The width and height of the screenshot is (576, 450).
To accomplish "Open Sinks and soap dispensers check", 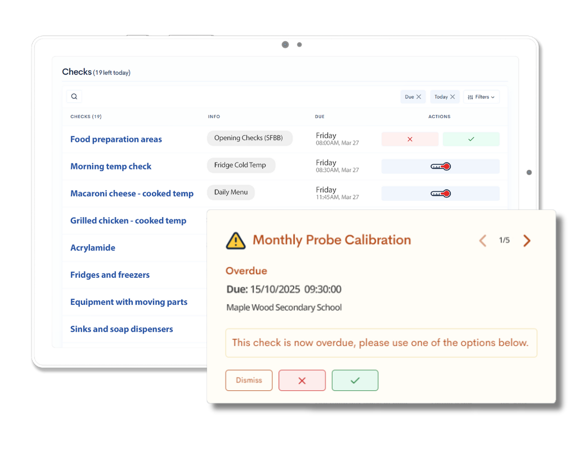I will point(121,329).
